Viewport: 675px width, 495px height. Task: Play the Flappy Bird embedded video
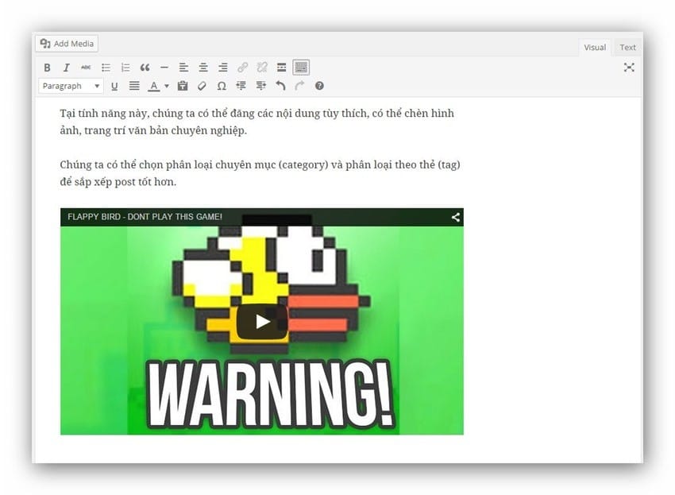tap(262, 321)
